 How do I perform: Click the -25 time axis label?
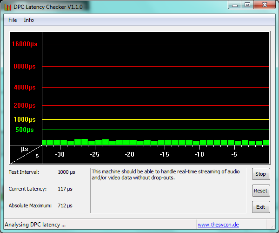[95, 154]
